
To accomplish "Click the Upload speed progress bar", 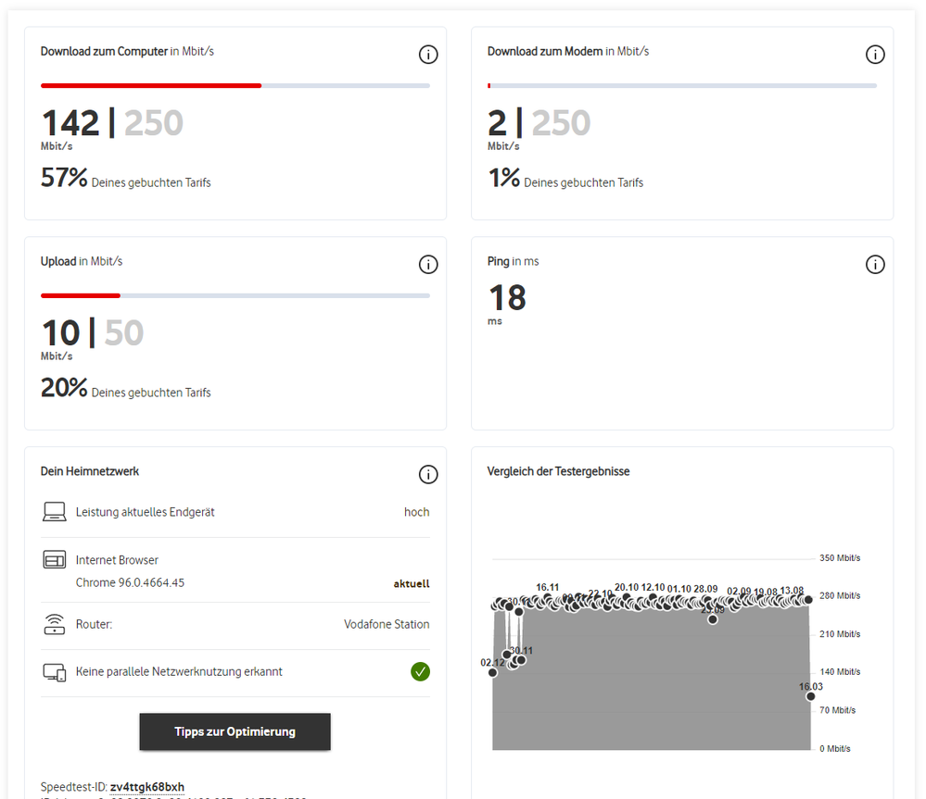I will [235, 295].
